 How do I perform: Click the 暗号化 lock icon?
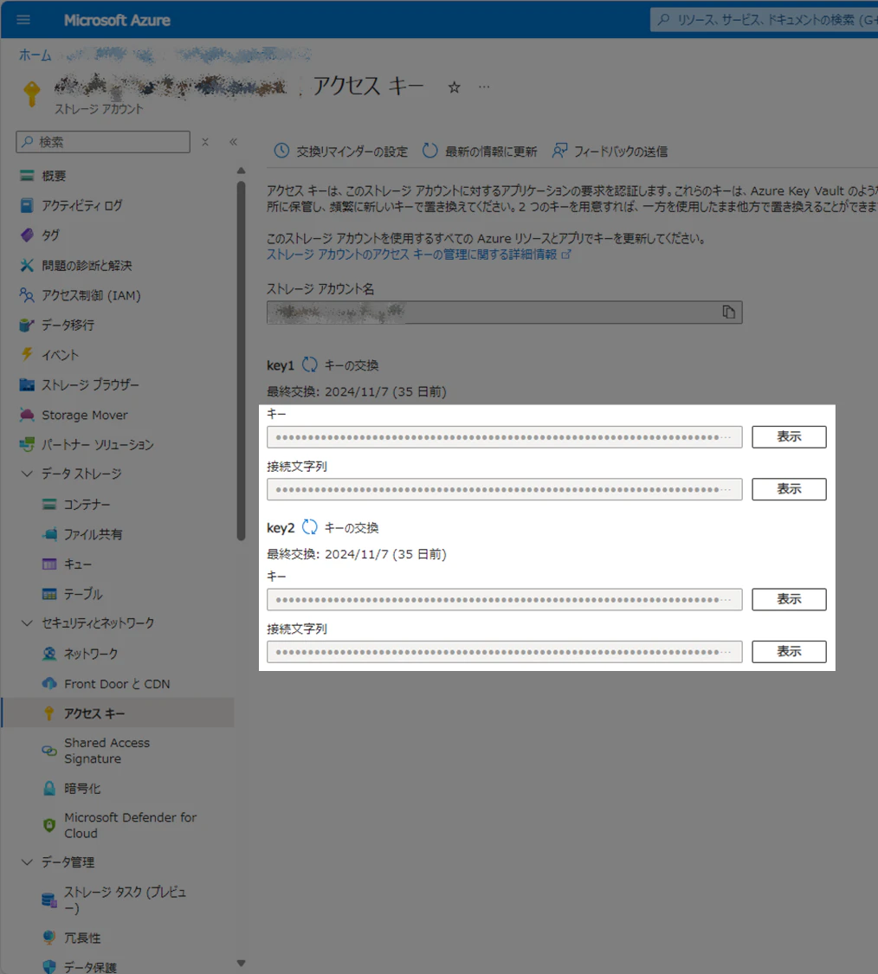coord(49,788)
